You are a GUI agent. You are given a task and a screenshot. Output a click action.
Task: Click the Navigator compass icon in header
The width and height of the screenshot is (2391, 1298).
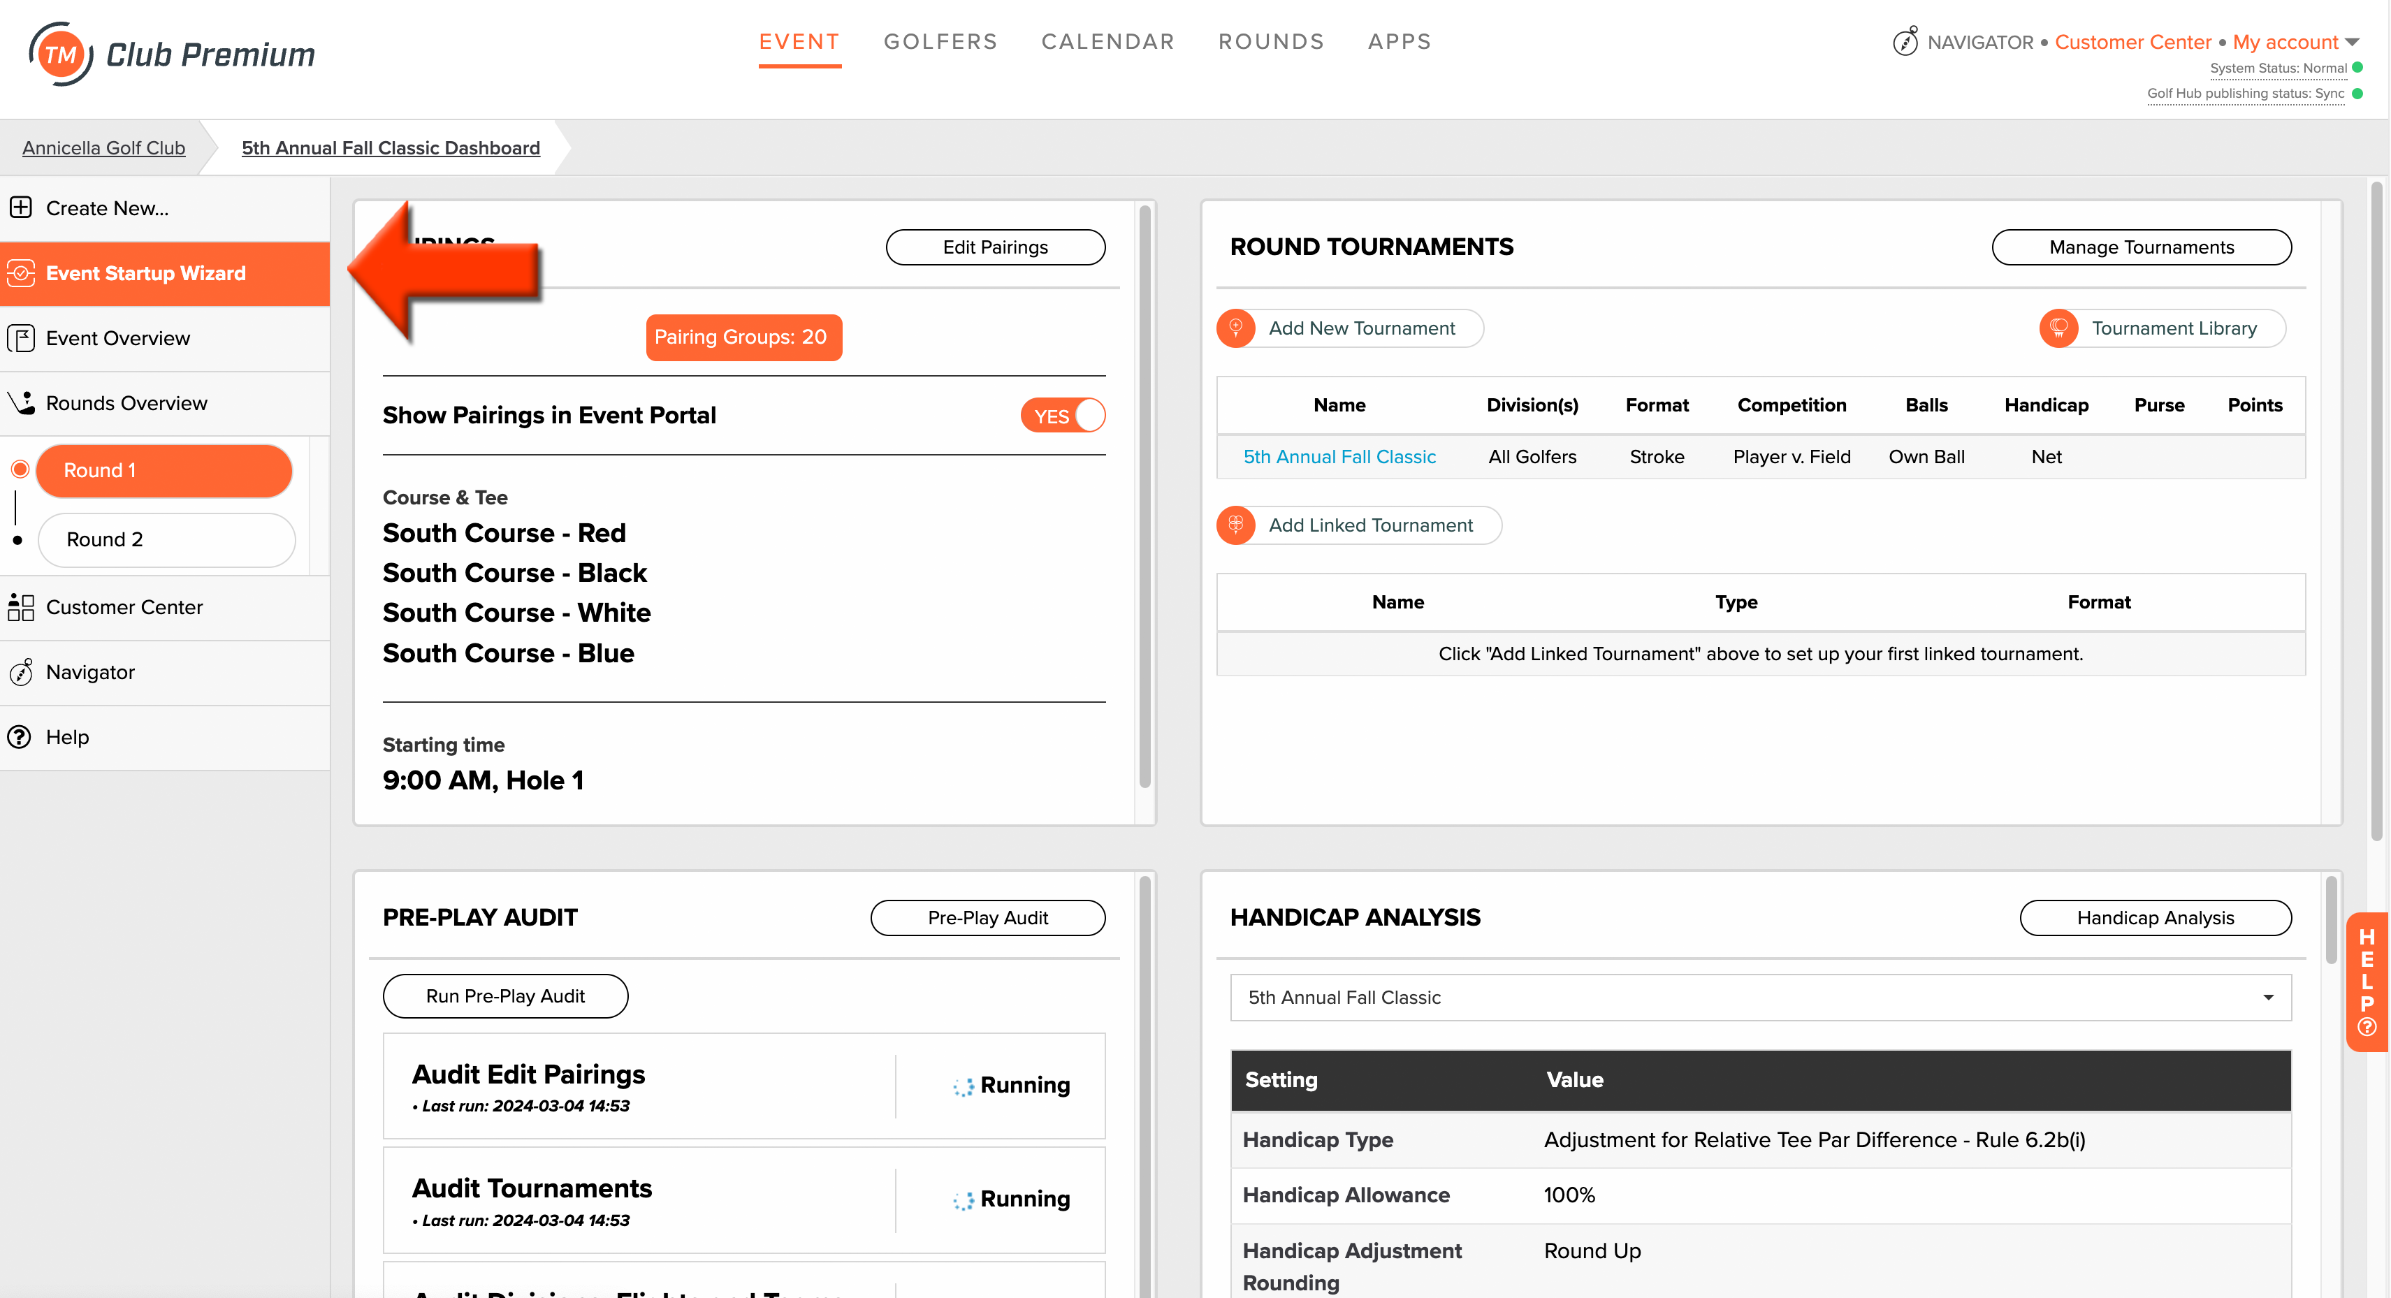(1905, 42)
